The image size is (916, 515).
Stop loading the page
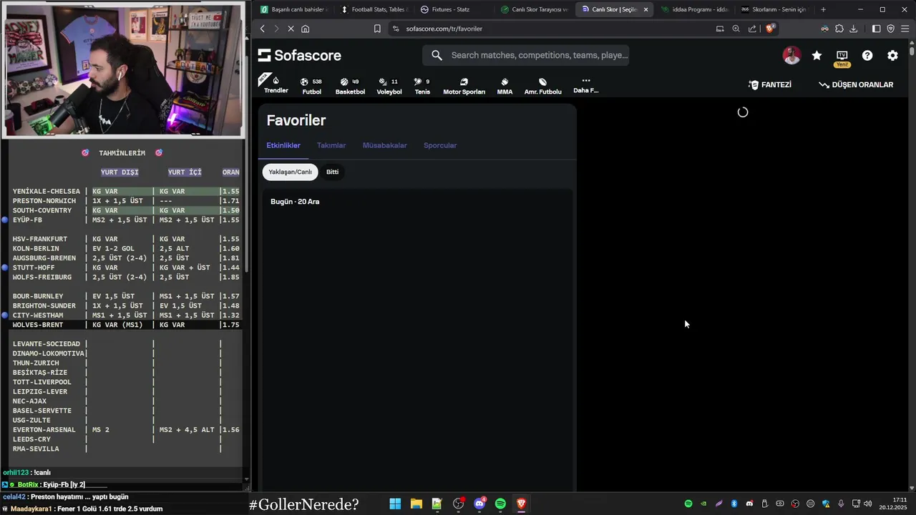(x=291, y=29)
